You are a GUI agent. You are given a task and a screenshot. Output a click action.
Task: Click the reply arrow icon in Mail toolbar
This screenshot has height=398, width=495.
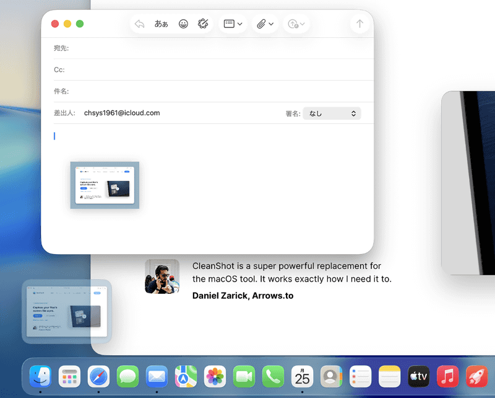coord(140,24)
